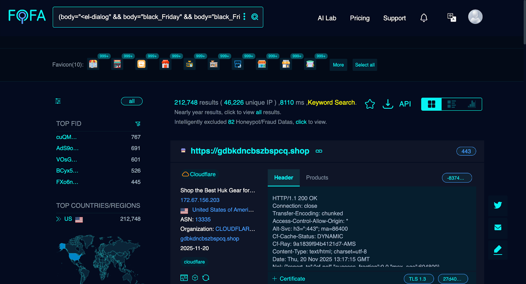Bookmark this search with the star icon
Screen dimensions: 526x284
[x=370, y=104]
